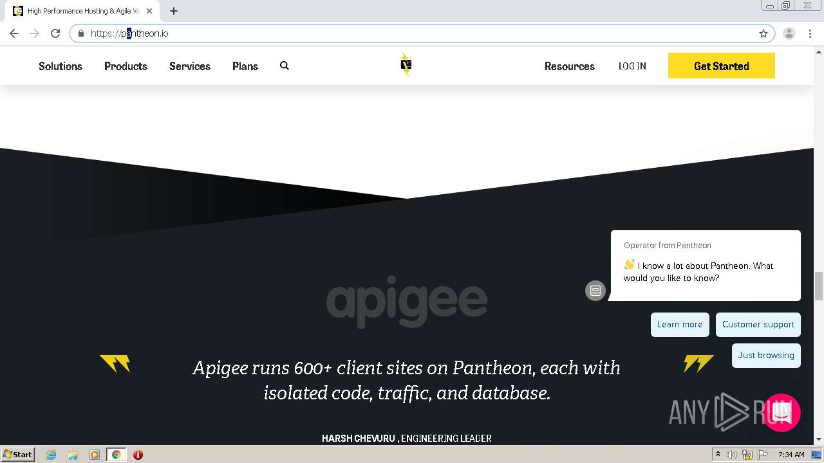The width and height of the screenshot is (824, 463).
Task: Click the scrollbar up arrow
Action: (x=819, y=51)
